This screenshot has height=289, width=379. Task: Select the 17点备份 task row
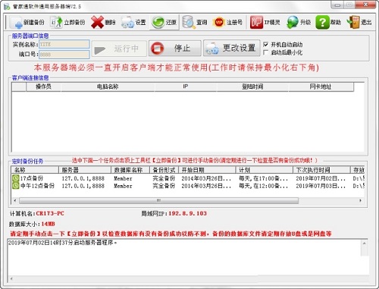pyautogui.click(x=188, y=178)
